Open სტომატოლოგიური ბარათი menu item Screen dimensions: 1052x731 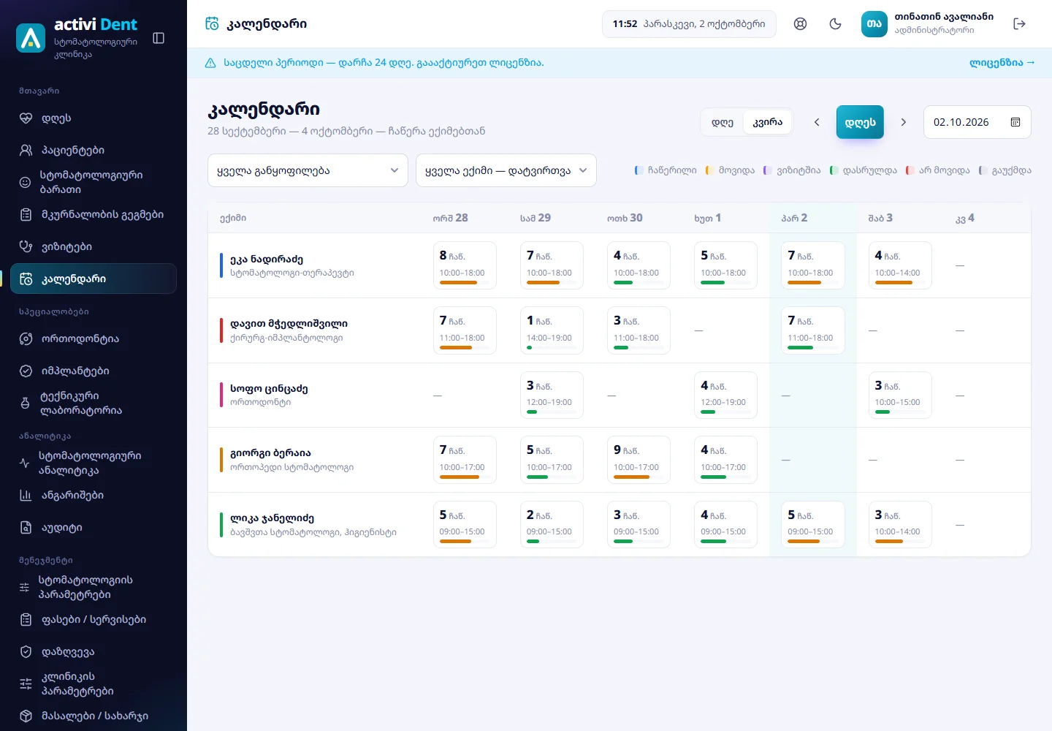pyautogui.click(x=94, y=182)
